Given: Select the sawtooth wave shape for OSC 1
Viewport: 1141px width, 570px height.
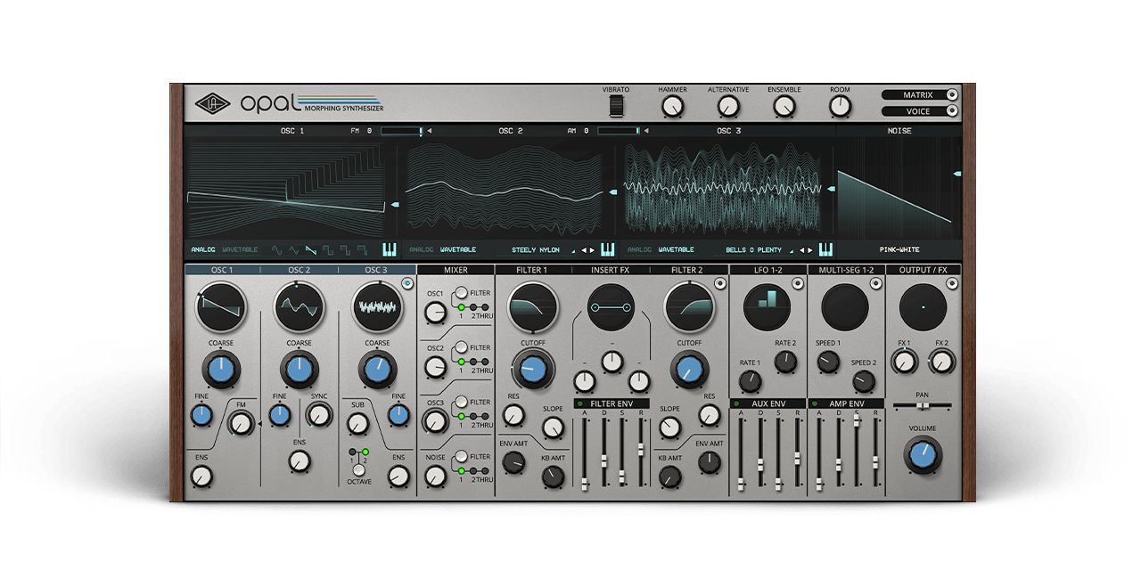Looking at the screenshot, I should coord(310,249).
